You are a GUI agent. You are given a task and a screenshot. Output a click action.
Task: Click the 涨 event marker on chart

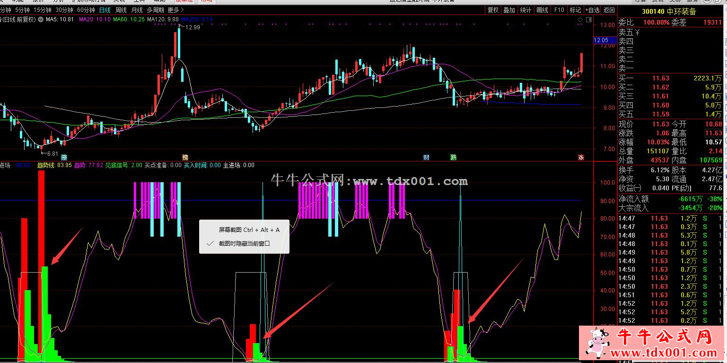click(x=581, y=157)
